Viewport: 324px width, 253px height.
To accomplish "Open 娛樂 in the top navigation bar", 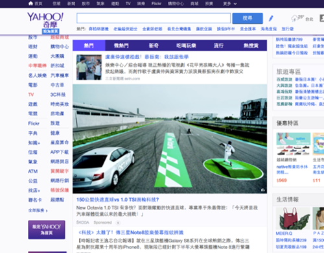I will [141, 4].
